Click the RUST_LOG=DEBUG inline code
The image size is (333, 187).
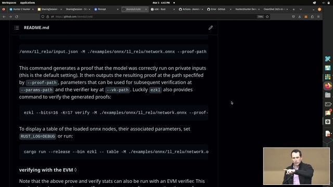38,136
